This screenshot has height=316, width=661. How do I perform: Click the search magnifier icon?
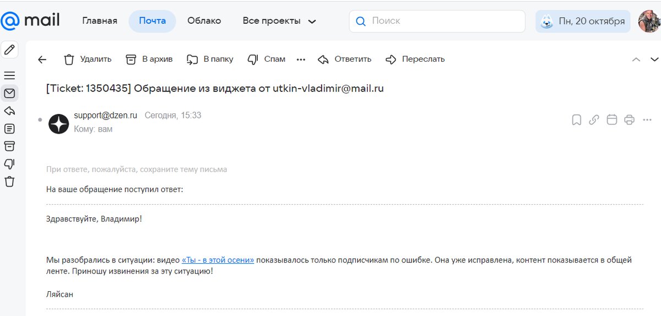pos(361,21)
